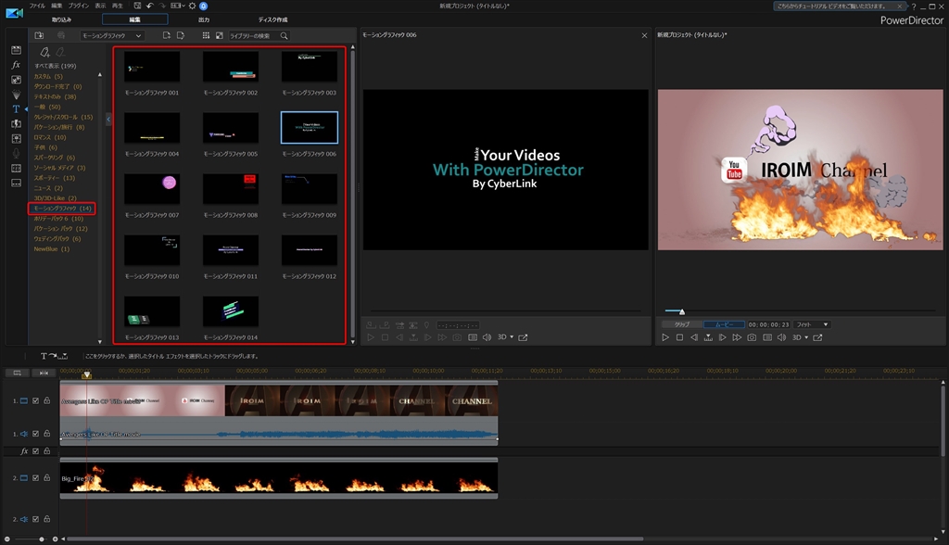Undock the project preview window

(x=817, y=337)
